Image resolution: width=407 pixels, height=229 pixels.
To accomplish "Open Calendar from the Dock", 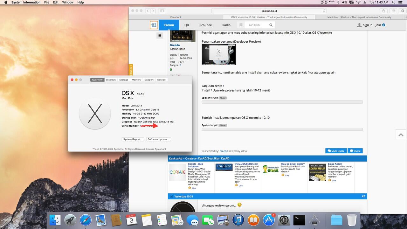I will tap(131, 220).
